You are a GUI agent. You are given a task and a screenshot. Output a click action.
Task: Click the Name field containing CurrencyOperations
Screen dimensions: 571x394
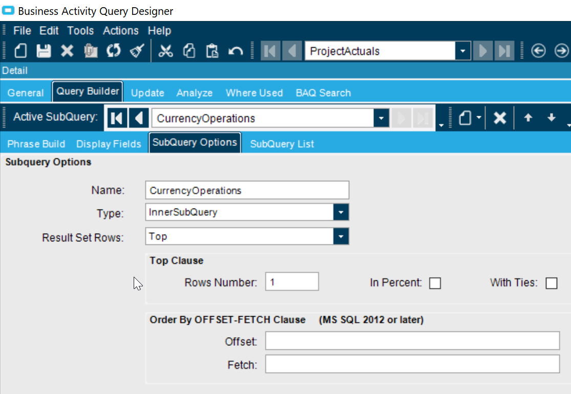coord(247,190)
